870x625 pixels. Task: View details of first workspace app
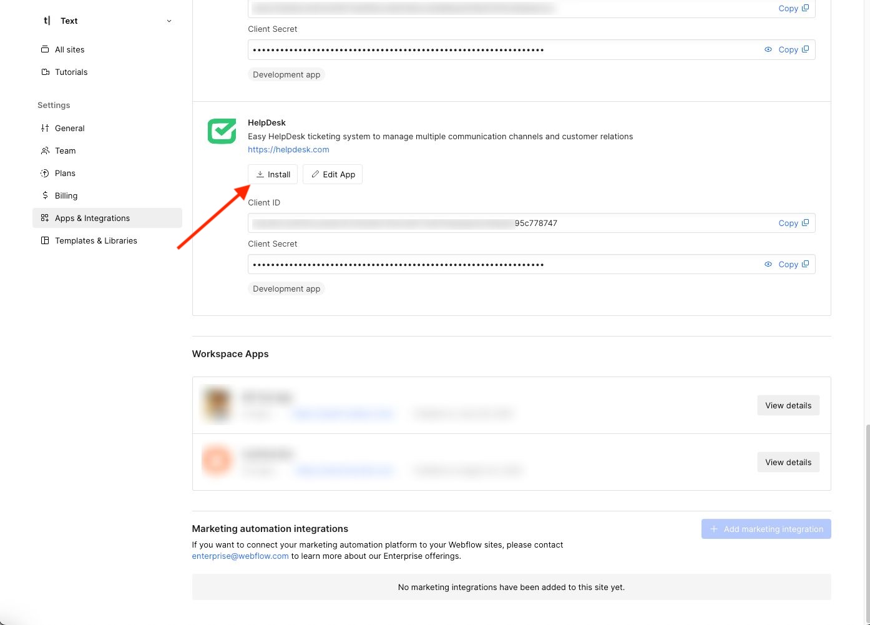click(788, 405)
